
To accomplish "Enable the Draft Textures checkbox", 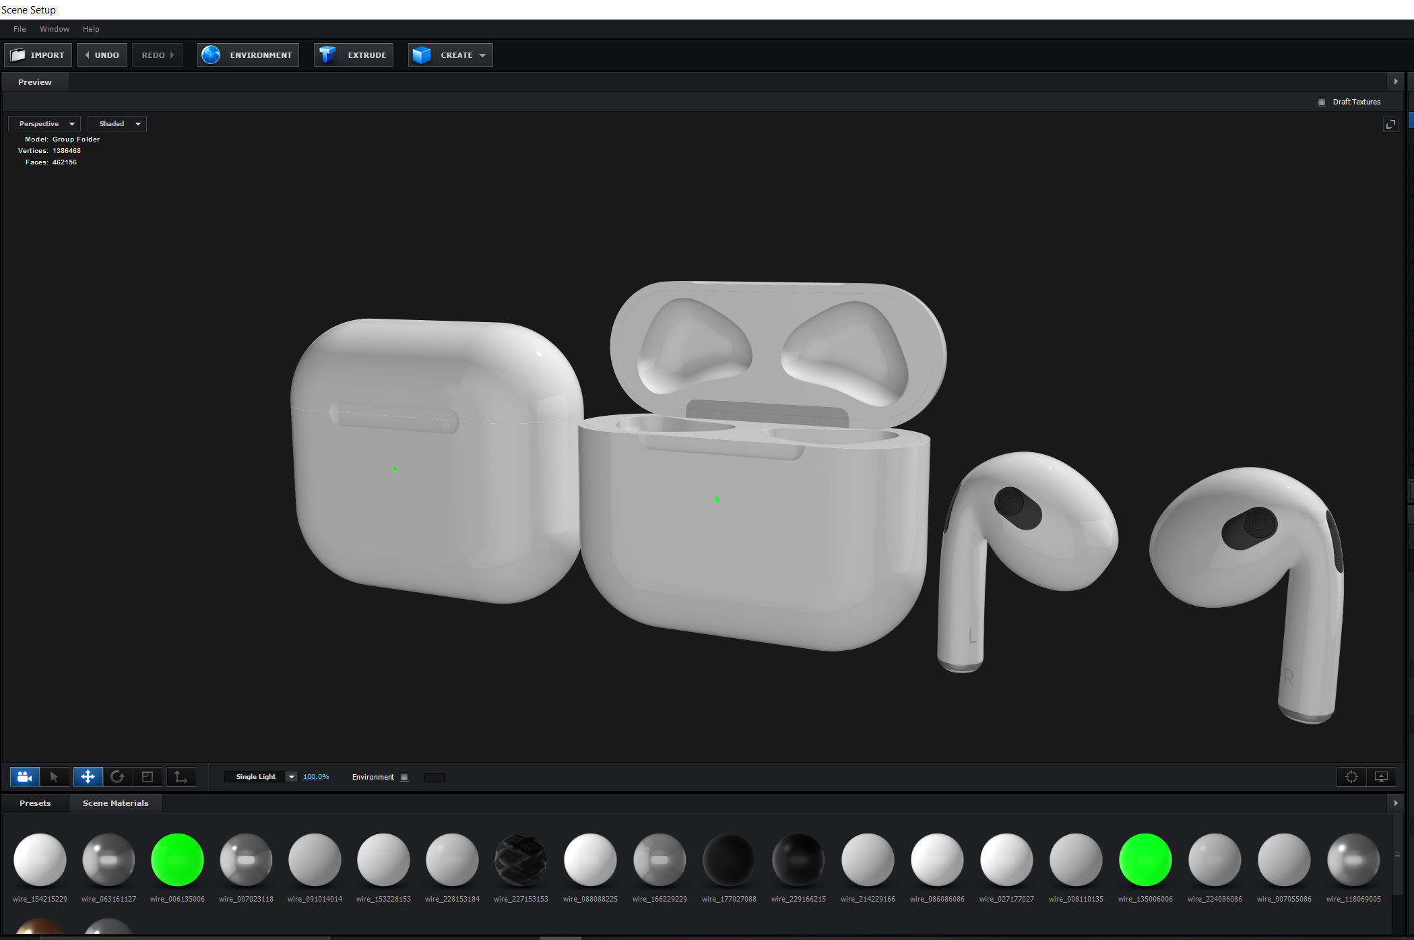I will [1321, 102].
